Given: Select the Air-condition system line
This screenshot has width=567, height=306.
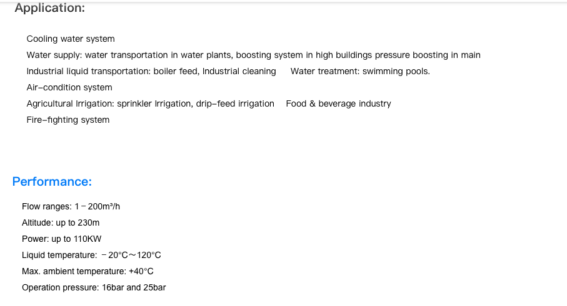Looking at the screenshot, I should click(69, 88).
